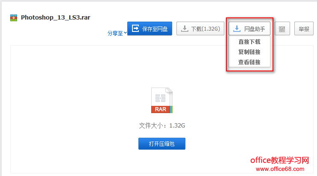Click the save icon on 保存至网盘

[x=135, y=28]
